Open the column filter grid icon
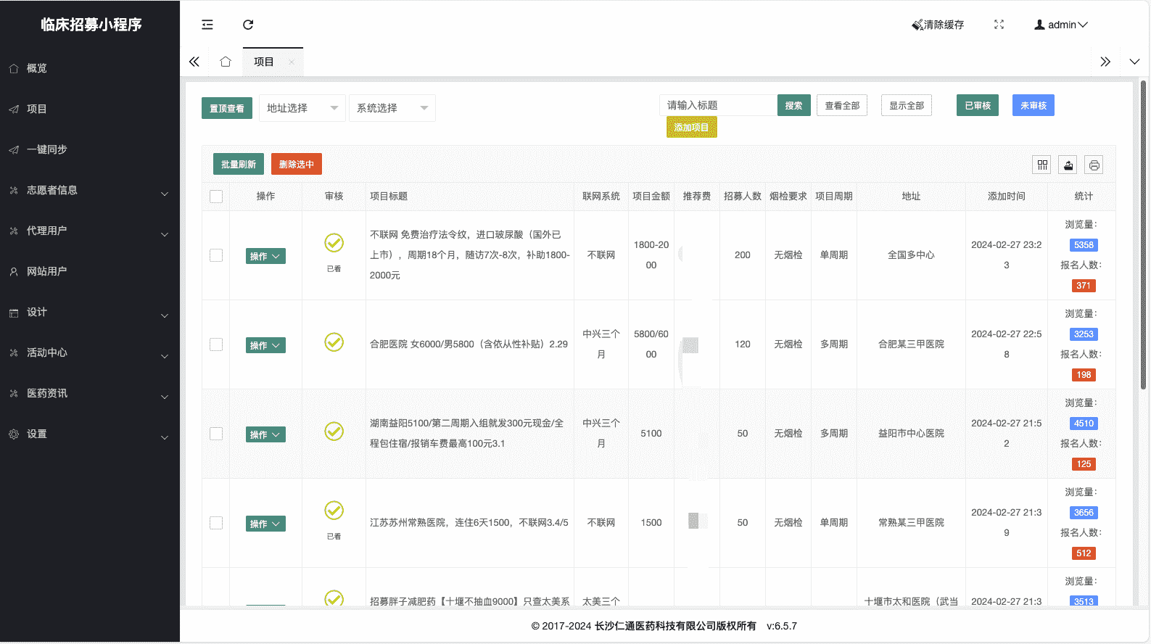1151x644 pixels. (x=1041, y=165)
